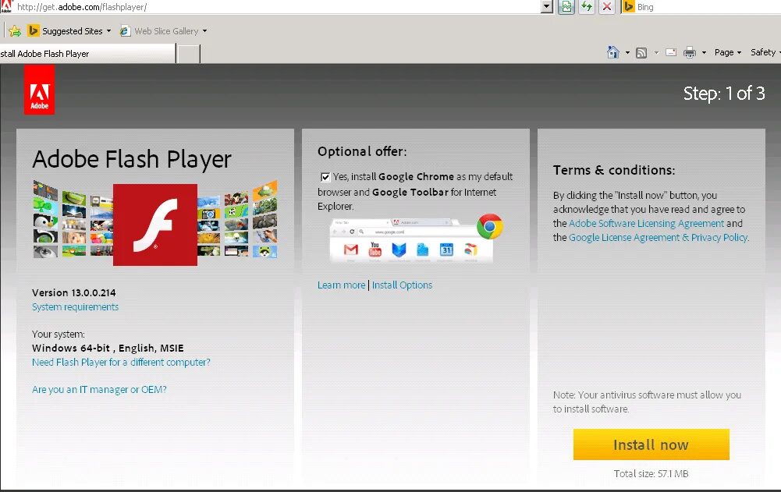
Task: Refresh the page with the green arrows icon
Action: (587, 6)
